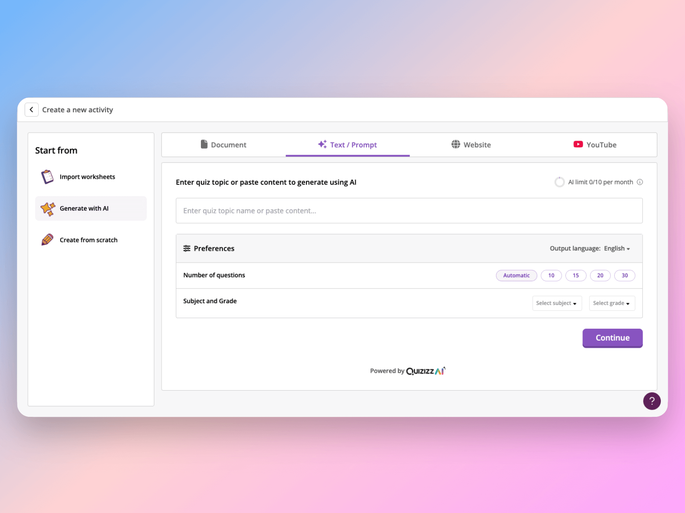Screen dimensions: 685x513
Task: Click the Preferences filter icon
Action: (x=187, y=248)
